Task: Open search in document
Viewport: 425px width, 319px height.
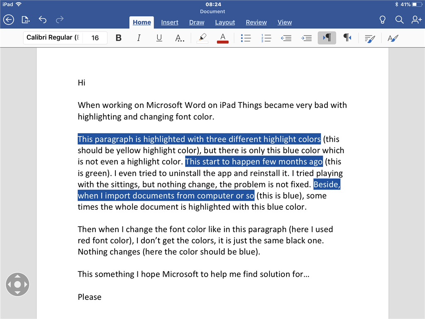Action: pos(399,20)
